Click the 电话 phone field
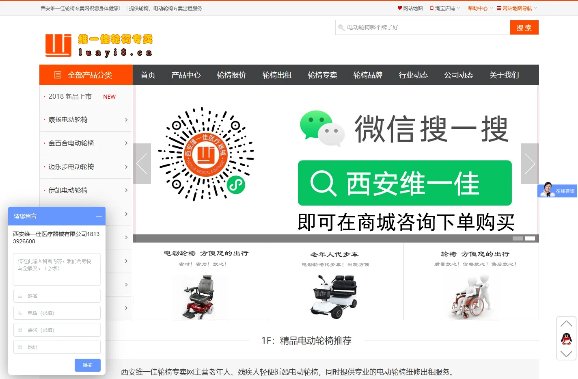 (x=57, y=313)
